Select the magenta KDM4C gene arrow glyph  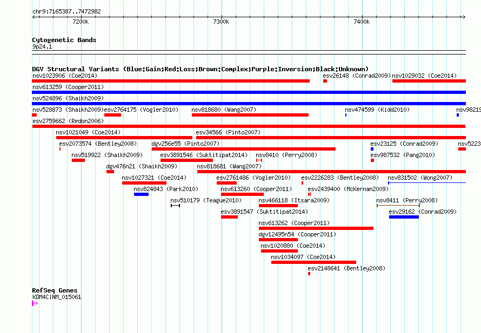[35, 303]
